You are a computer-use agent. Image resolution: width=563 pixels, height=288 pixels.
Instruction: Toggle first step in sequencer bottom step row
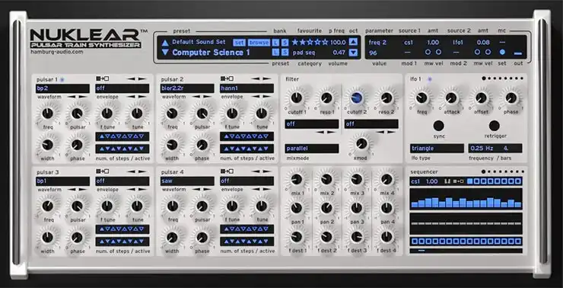[415, 241]
